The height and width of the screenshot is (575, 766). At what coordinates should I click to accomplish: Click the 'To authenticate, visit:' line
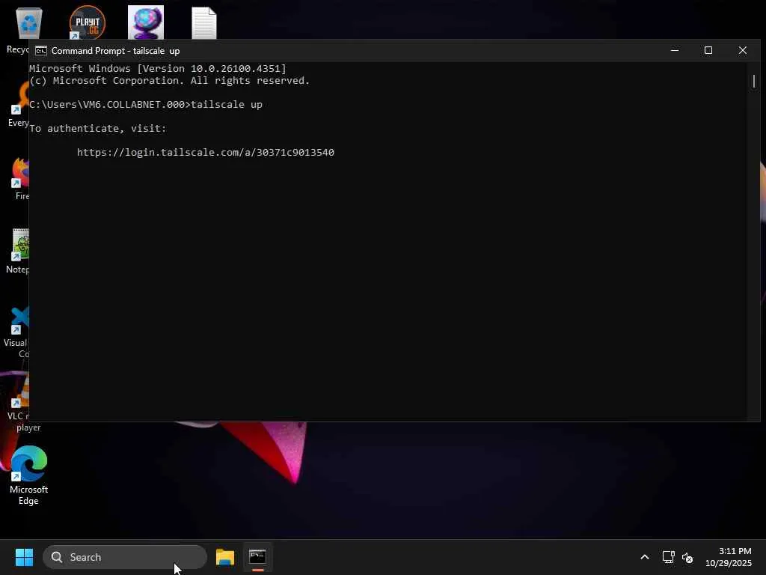pyautogui.click(x=98, y=128)
